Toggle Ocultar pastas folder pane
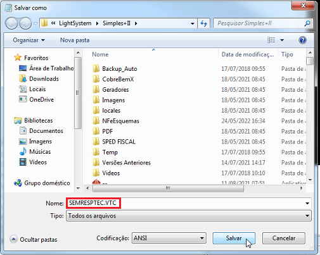The image size is (320, 255). [34, 239]
